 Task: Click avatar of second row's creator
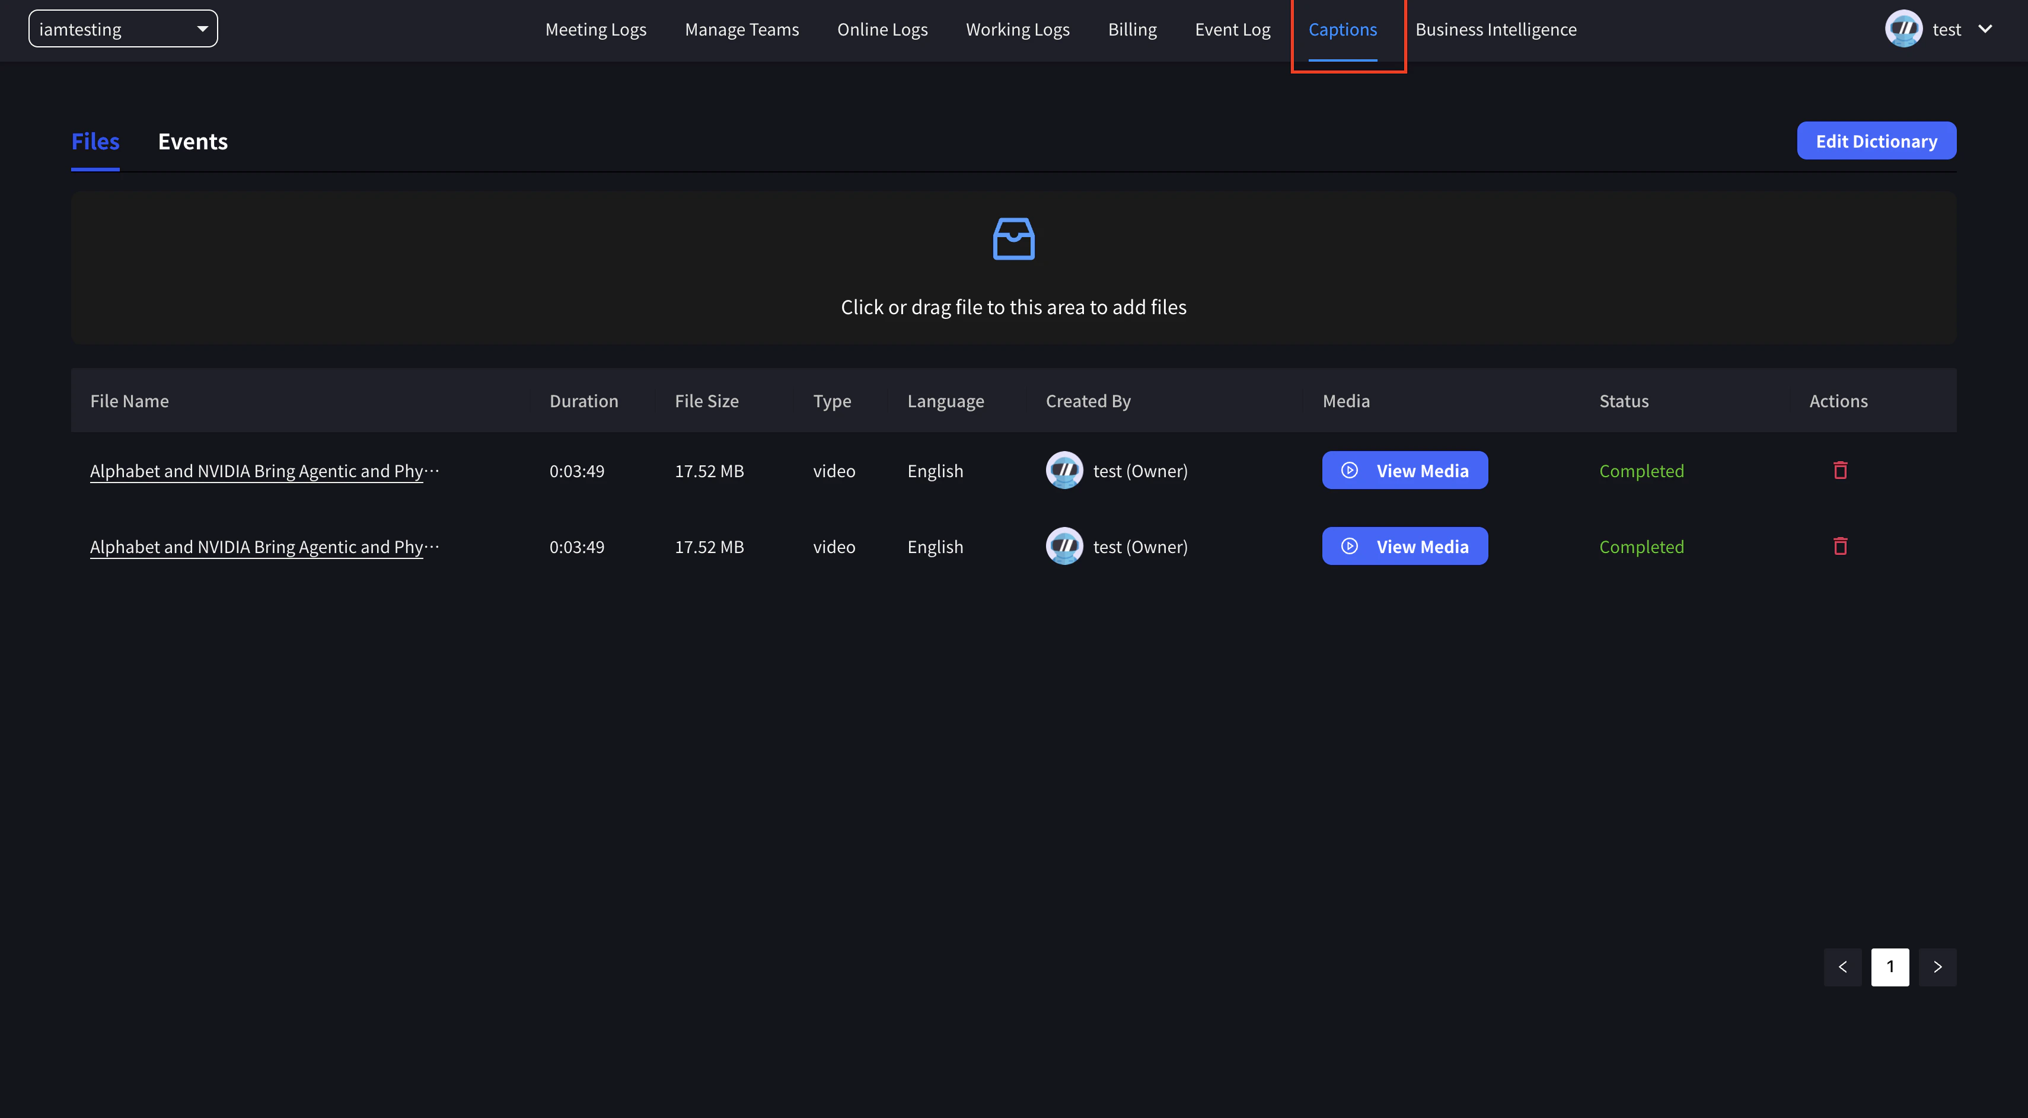[1064, 546]
